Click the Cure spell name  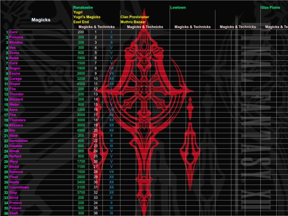click(x=13, y=32)
